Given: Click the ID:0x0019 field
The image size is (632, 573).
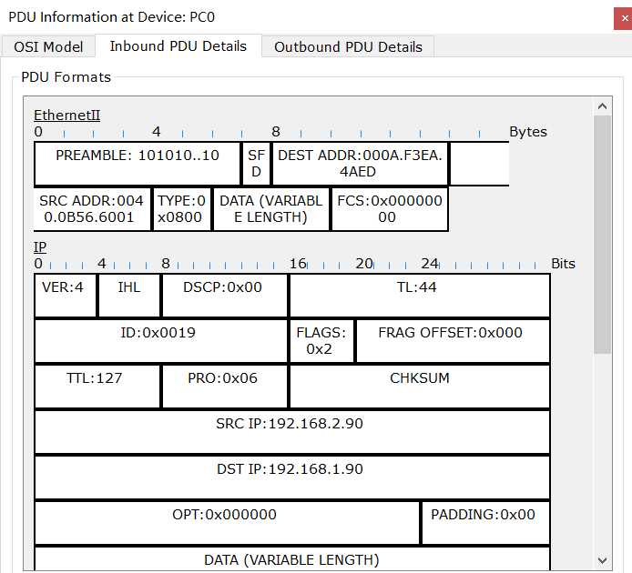Looking at the screenshot, I should [161, 341].
